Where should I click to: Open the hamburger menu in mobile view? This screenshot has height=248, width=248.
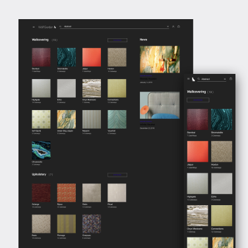tap(189, 78)
